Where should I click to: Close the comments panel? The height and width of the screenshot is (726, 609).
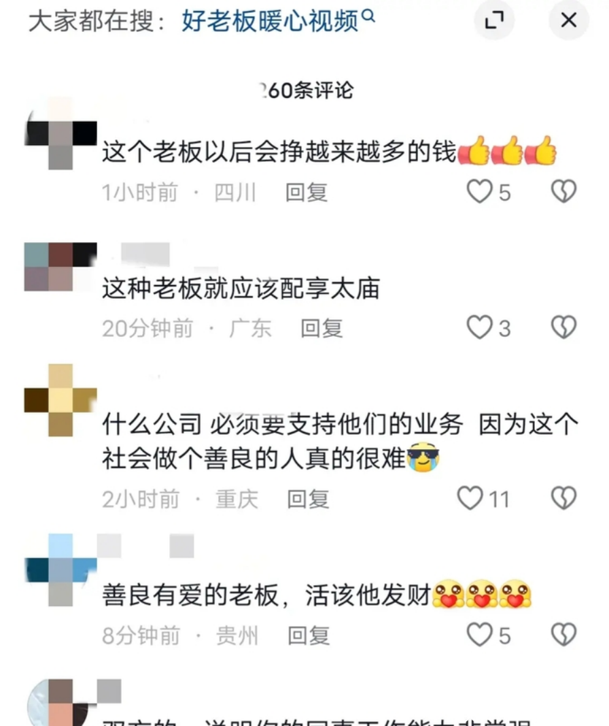pos(568,20)
